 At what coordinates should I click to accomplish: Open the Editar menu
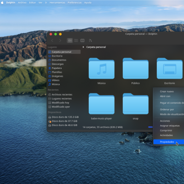[33, 3]
